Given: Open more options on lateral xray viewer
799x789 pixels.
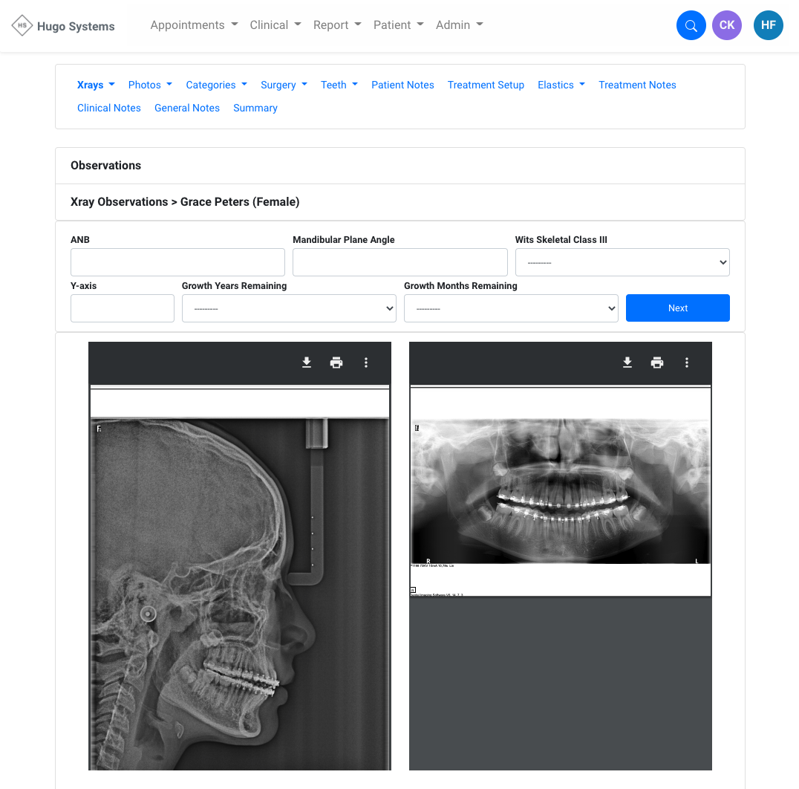Looking at the screenshot, I should pyautogui.click(x=366, y=363).
